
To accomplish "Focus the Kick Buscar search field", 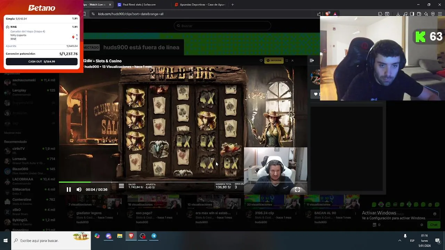I will (222, 26).
